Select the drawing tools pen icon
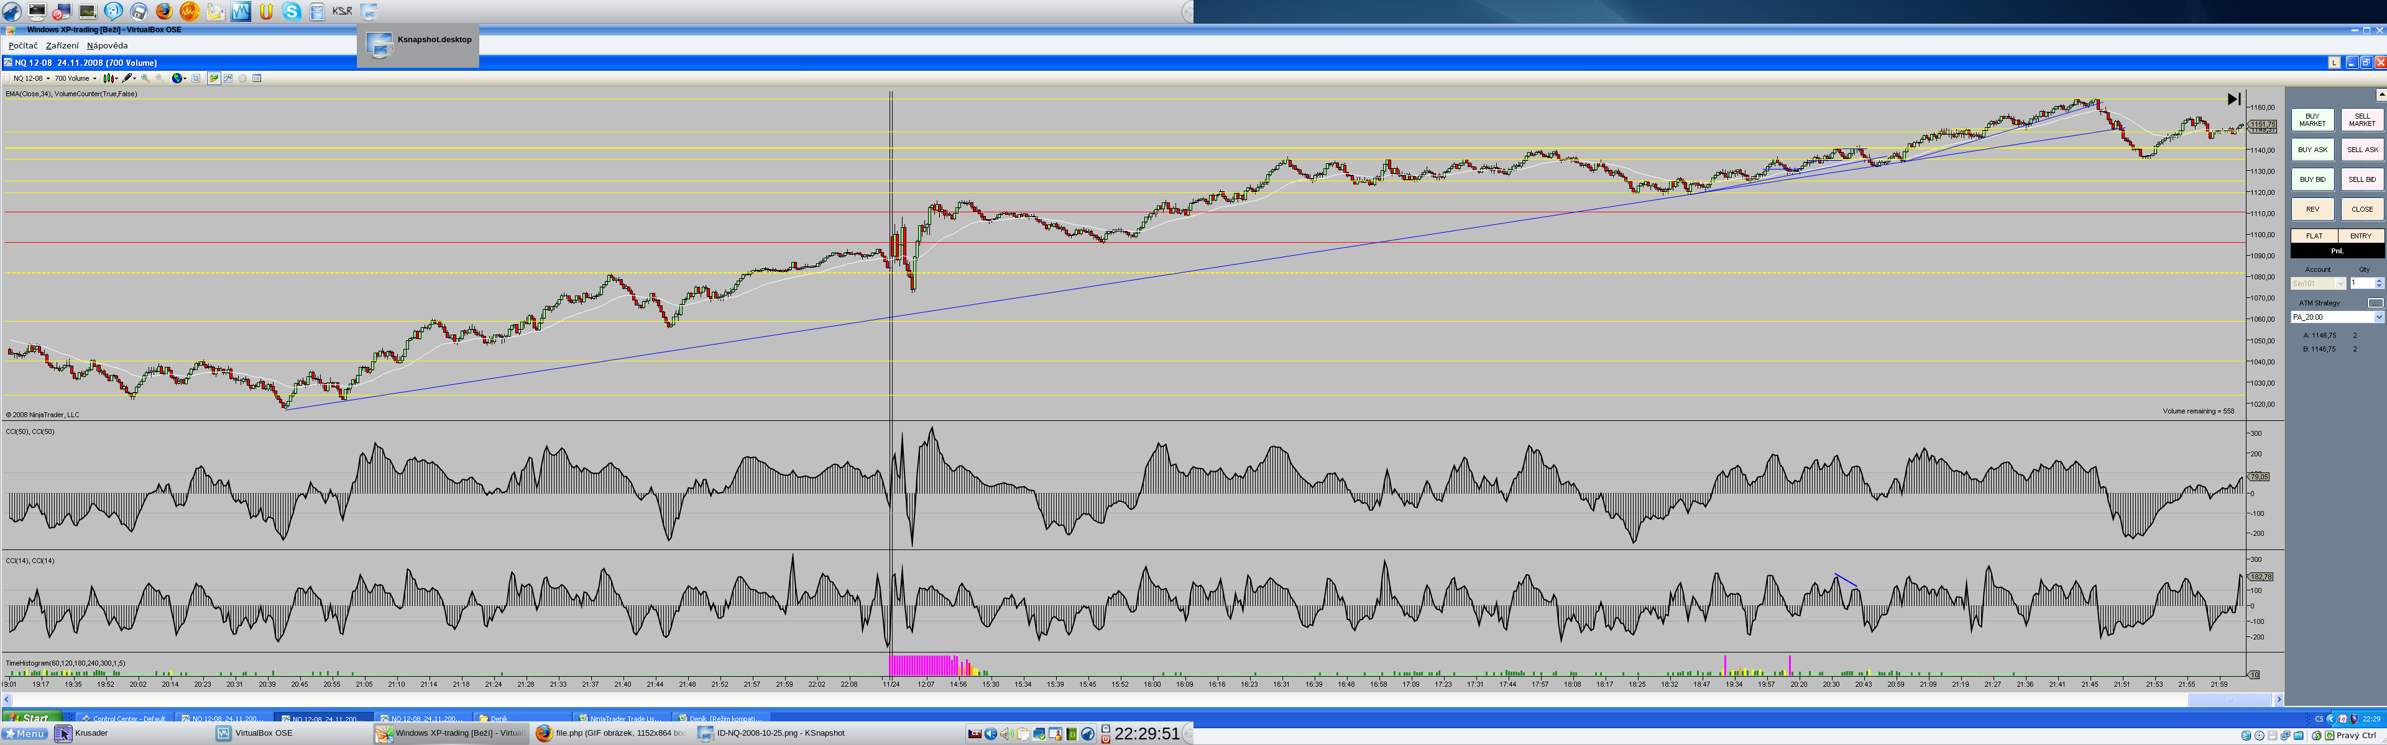The width and height of the screenshot is (2387, 745). pyautogui.click(x=127, y=79)
